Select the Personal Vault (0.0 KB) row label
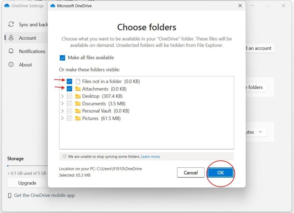The width and height of the screenshot is (294, 213). click(x=106, y=111)
